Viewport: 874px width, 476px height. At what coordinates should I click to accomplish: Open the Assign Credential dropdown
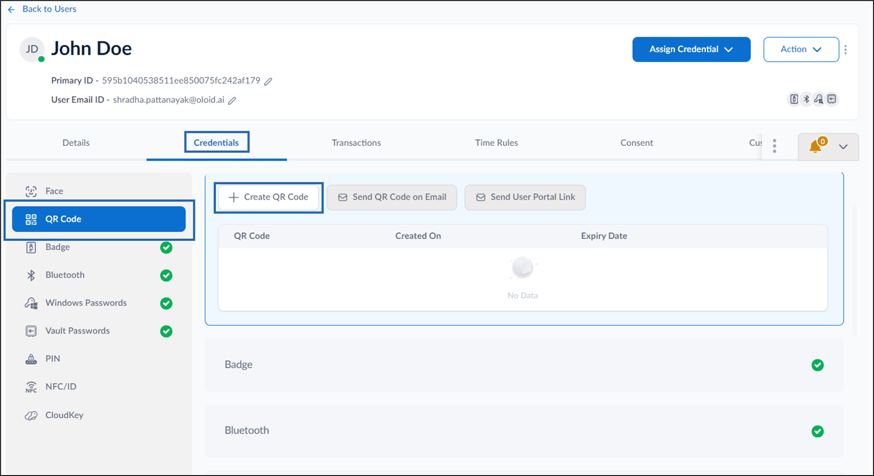click(691, 50)
